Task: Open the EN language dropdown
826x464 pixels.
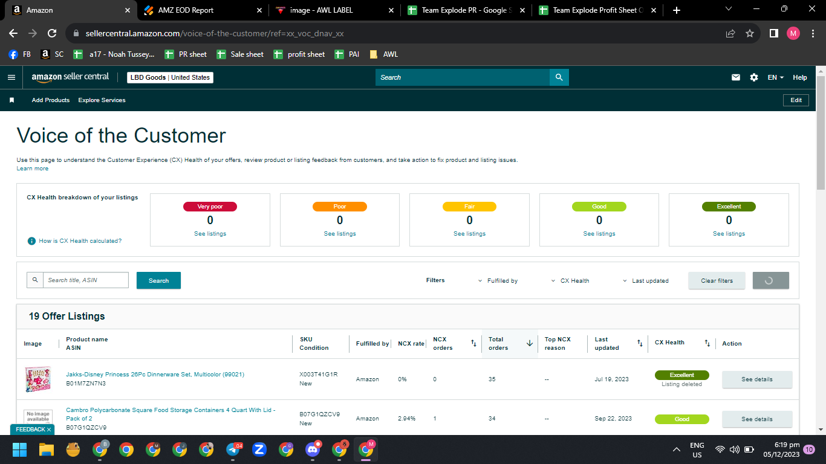Action: point(775,77)
